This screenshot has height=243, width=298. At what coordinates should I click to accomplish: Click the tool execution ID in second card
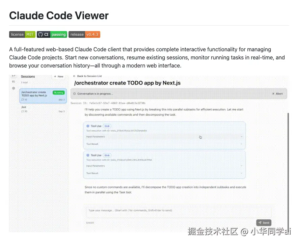coord(119,160)
